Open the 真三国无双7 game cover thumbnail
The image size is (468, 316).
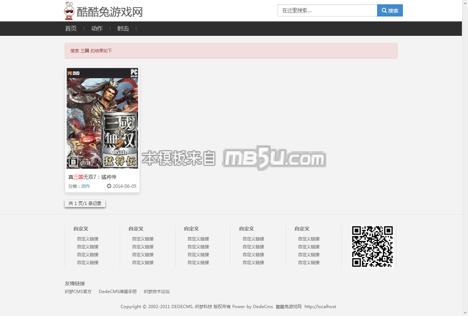tap(102, 118)
